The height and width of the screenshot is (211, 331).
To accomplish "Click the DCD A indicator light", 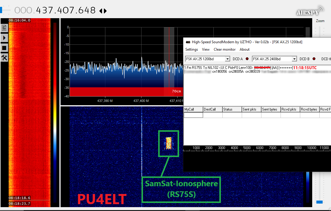I will click(247, 59).
